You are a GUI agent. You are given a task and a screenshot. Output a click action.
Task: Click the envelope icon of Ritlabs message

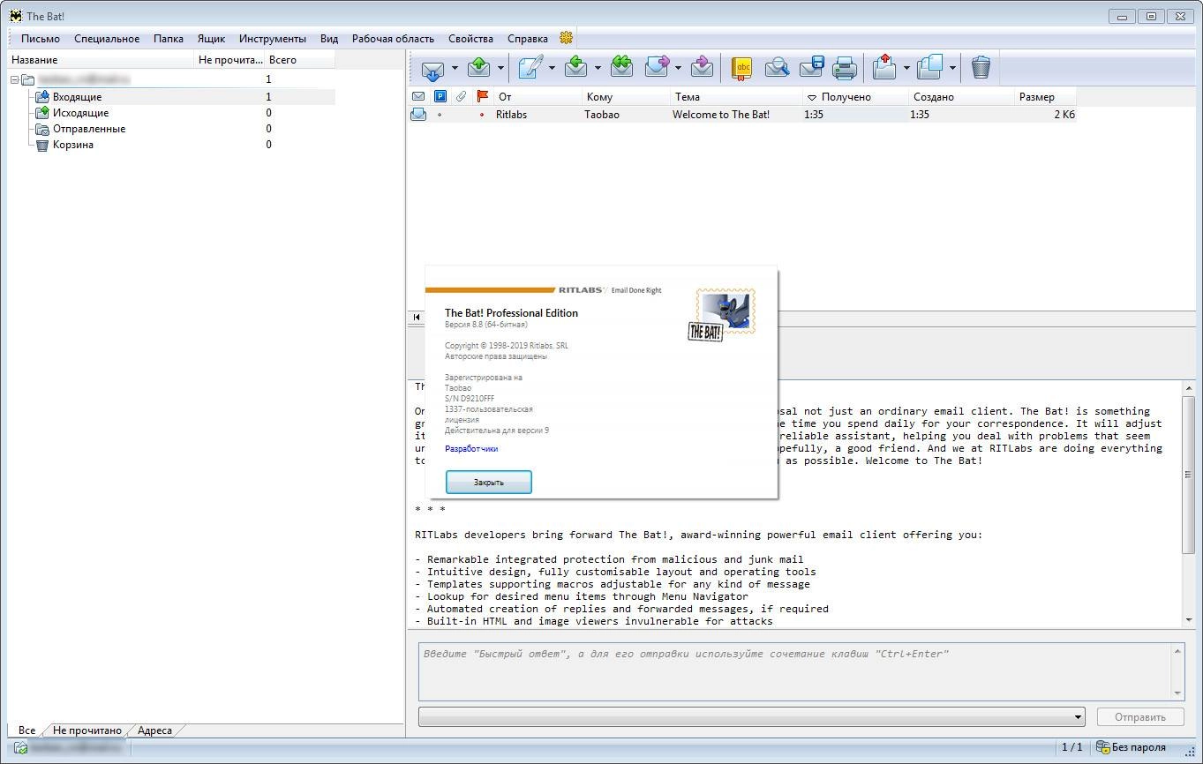tap(418, 114)
